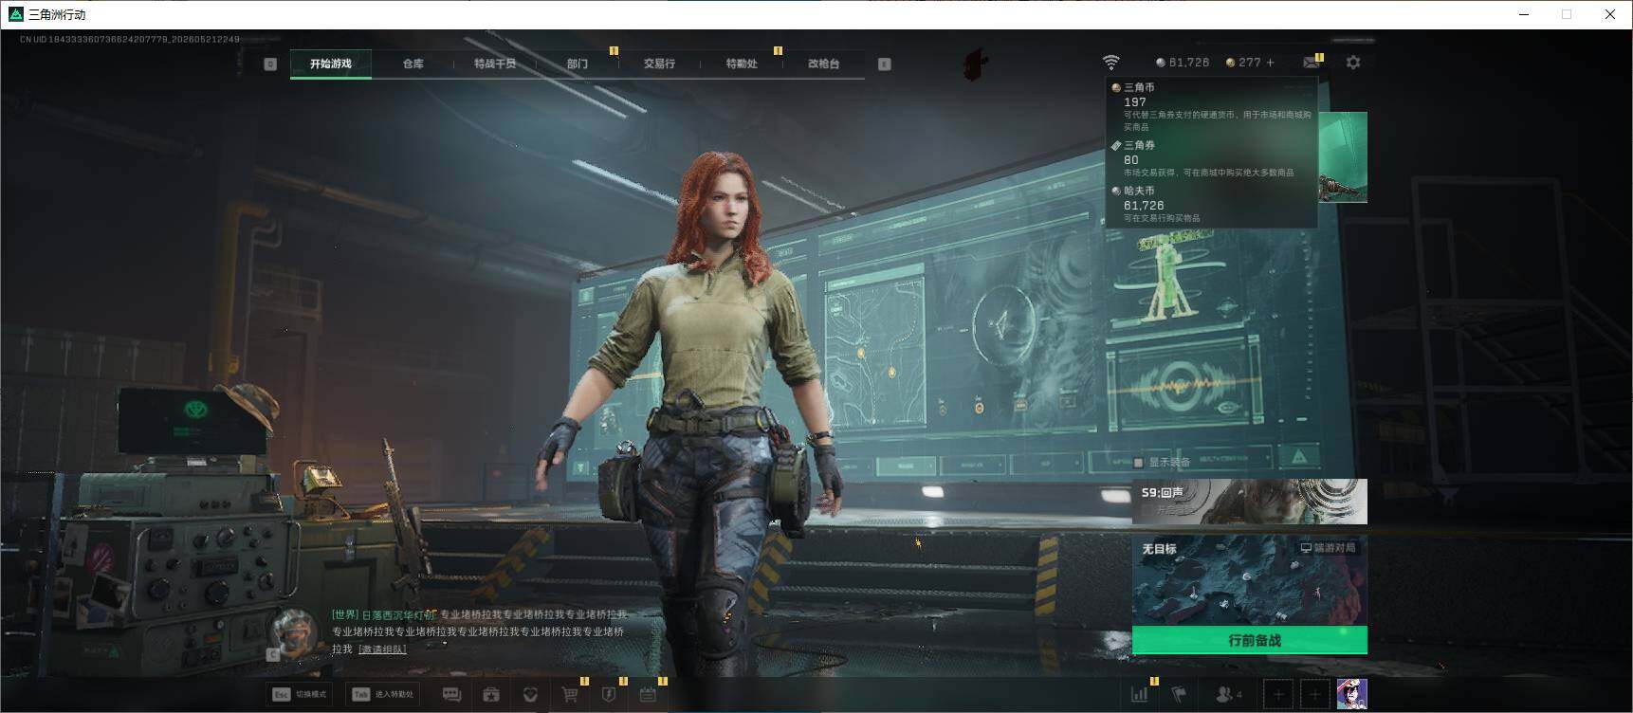Open the 仓库 tab
The image size is (1633, 713).
[413, 64]
